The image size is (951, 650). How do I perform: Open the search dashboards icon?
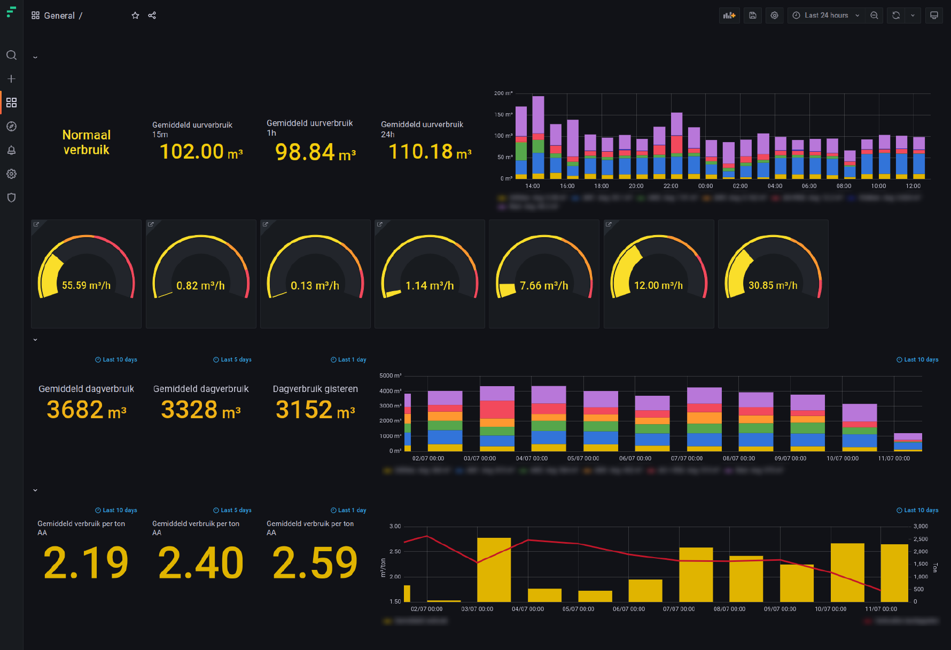(11, 55)
